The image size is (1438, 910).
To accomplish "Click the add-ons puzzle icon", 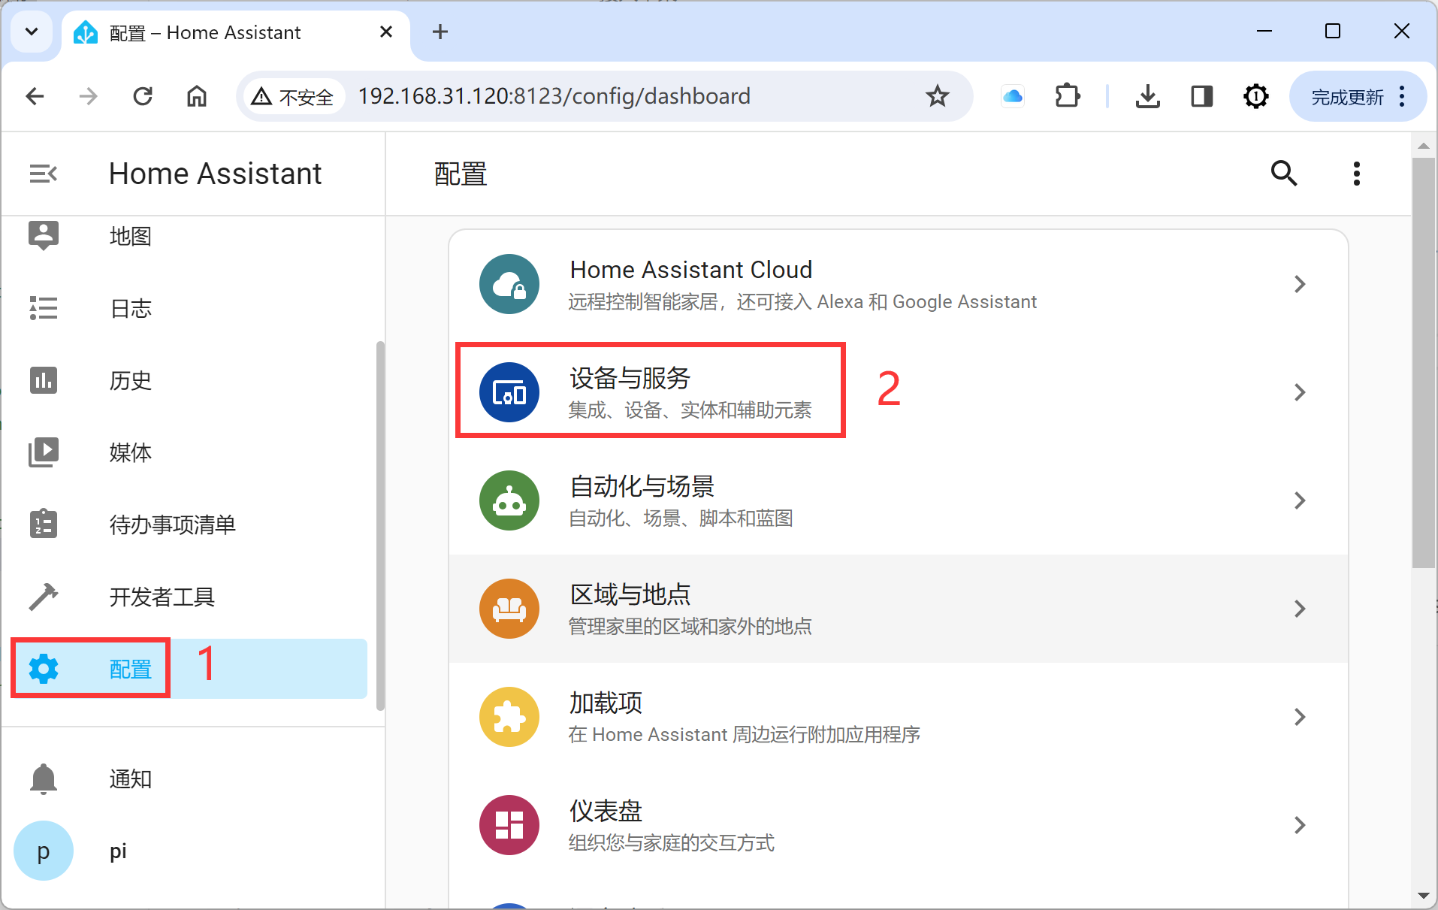I will pos(509,717).
